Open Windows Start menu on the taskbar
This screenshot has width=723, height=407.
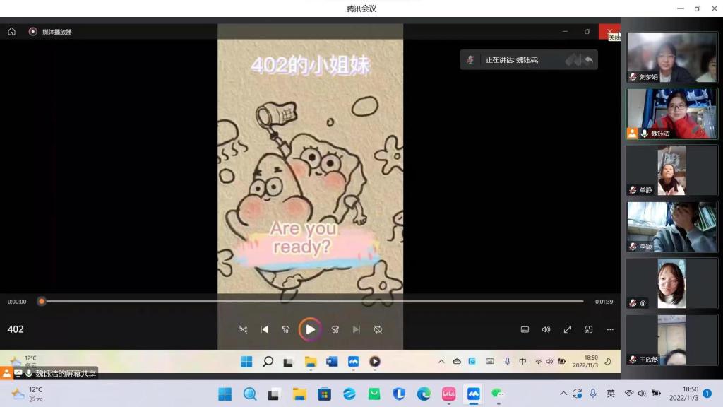pos(225,394)
